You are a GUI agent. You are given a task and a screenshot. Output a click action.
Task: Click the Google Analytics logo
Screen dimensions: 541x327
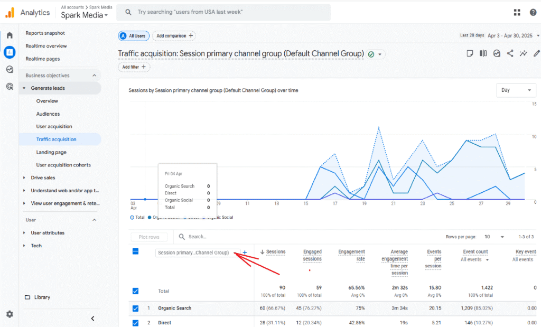[x=10, y=13]
